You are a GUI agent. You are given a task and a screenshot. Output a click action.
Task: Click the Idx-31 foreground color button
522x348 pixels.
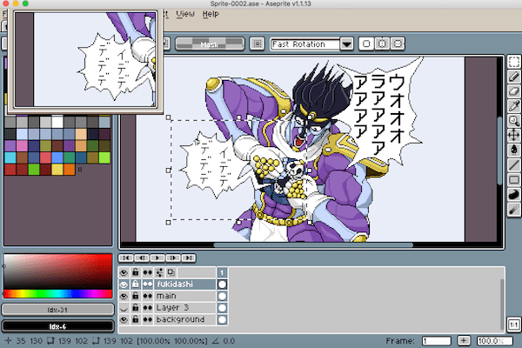point(57,310)
